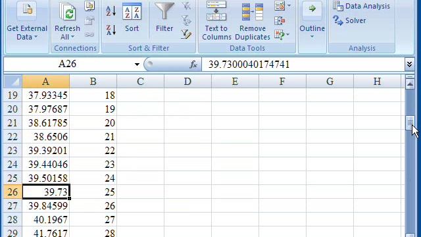
Task: Select row 19 header
Action: point(12,95)
